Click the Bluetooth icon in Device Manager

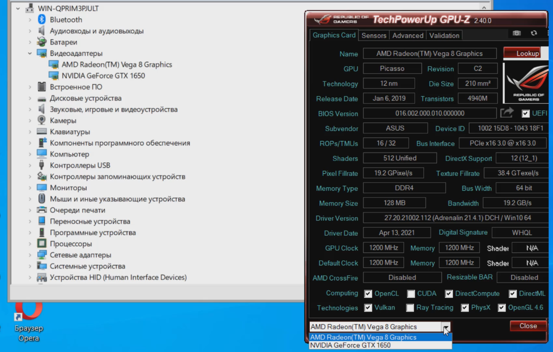click(x=42, y=20)
